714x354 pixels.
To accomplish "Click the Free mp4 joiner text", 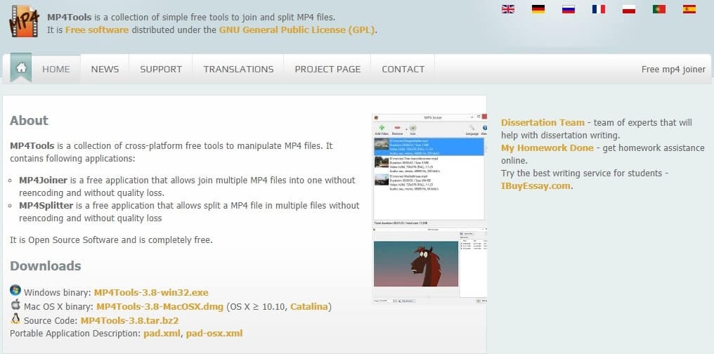I will click(673, 69).
